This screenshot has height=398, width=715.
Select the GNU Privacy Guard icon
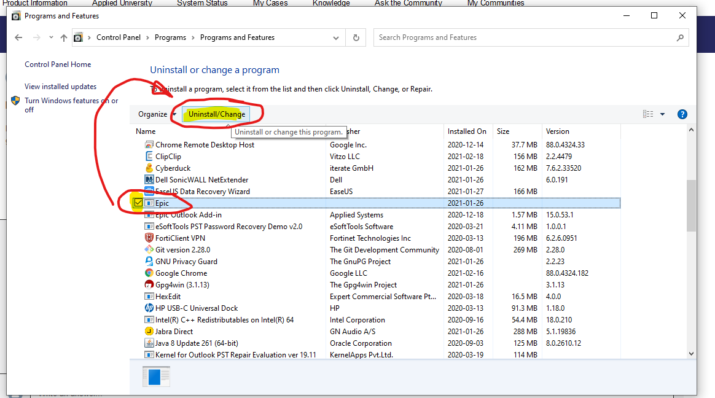(149, 261)
